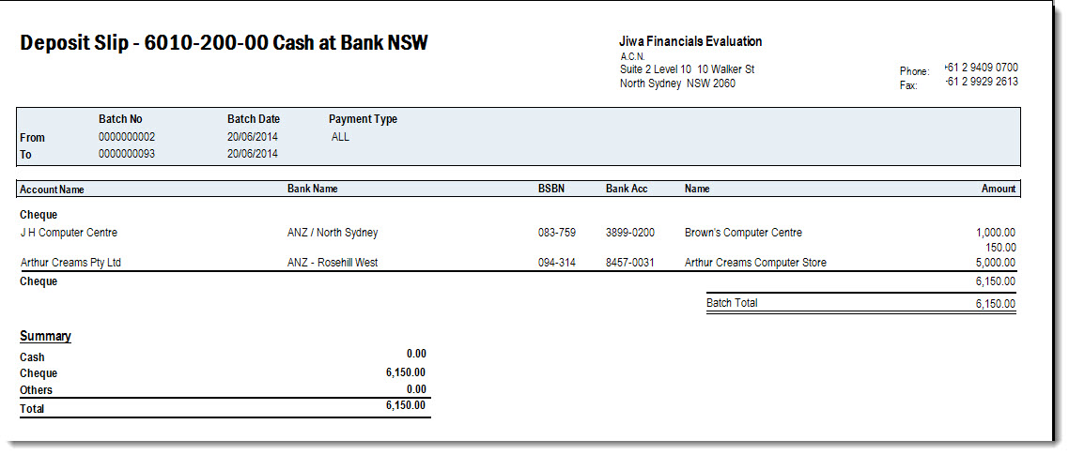Click the Summary Total value 6,150.00
This screenshot has width=1069, height=455.
tap(407, 406)
